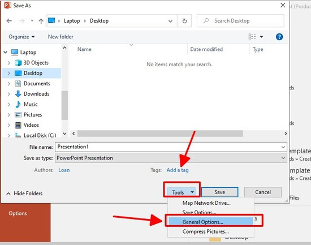Open the view options dropdown arrow

point(261,37)
